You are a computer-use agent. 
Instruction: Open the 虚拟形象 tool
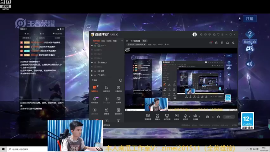tap(94, 111)
